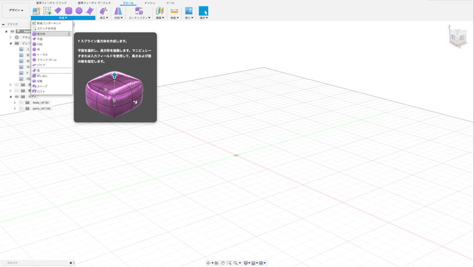Click the utility icon above ユーティリティ

[139, 11]
